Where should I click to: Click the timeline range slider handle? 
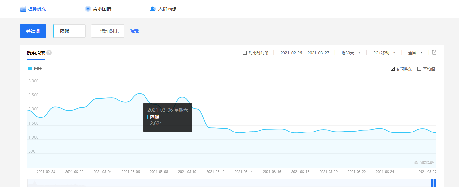pos(433,183)
